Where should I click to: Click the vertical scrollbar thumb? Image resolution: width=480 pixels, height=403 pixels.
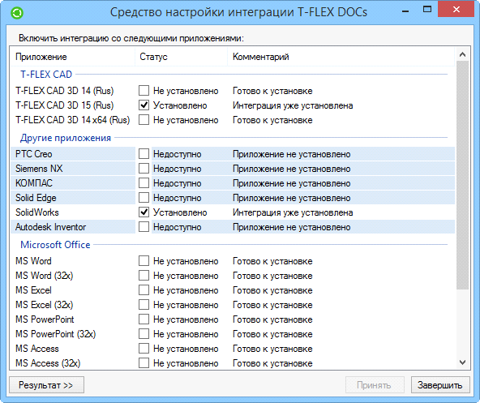462,175
